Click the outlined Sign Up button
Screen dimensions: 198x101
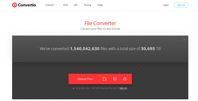[x=181, y=5]
